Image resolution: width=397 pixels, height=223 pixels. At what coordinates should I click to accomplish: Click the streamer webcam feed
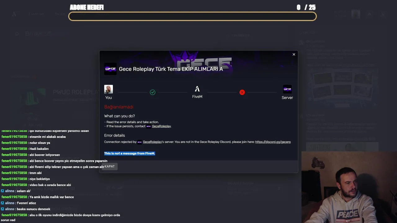point(349,187)
